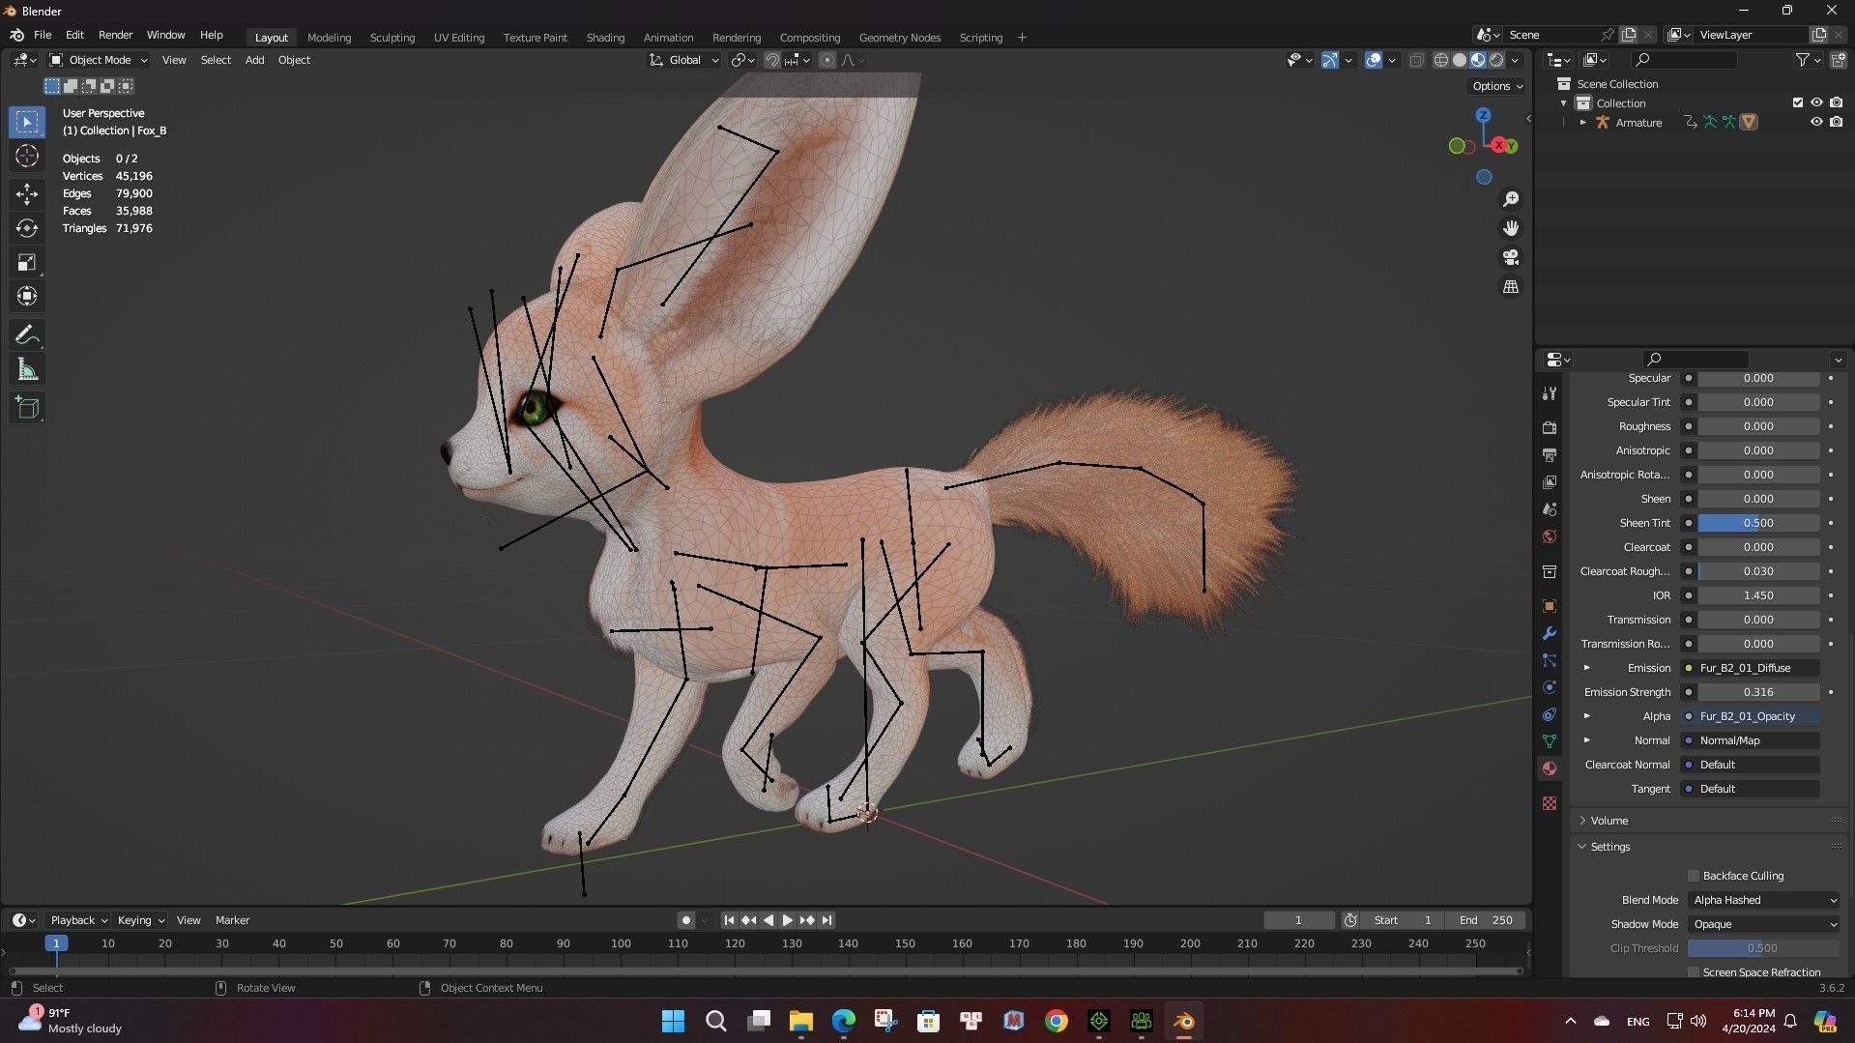
Task: Switch to wireframe viewport shading
Action: tap(1440, 60)
